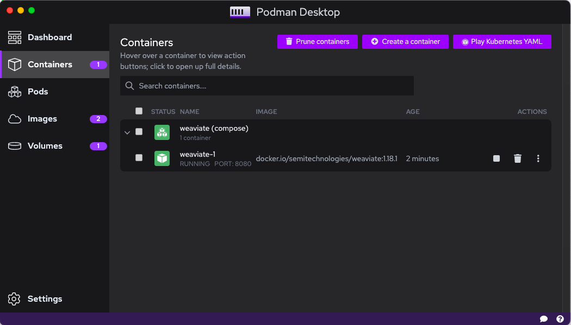Open the Images section
Screen dimensions: 571x325
[x=54, y=119]
